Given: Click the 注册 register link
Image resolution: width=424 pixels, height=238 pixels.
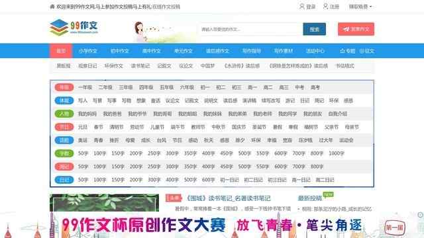Looking at the screenshot, I should tap(335, 7).
